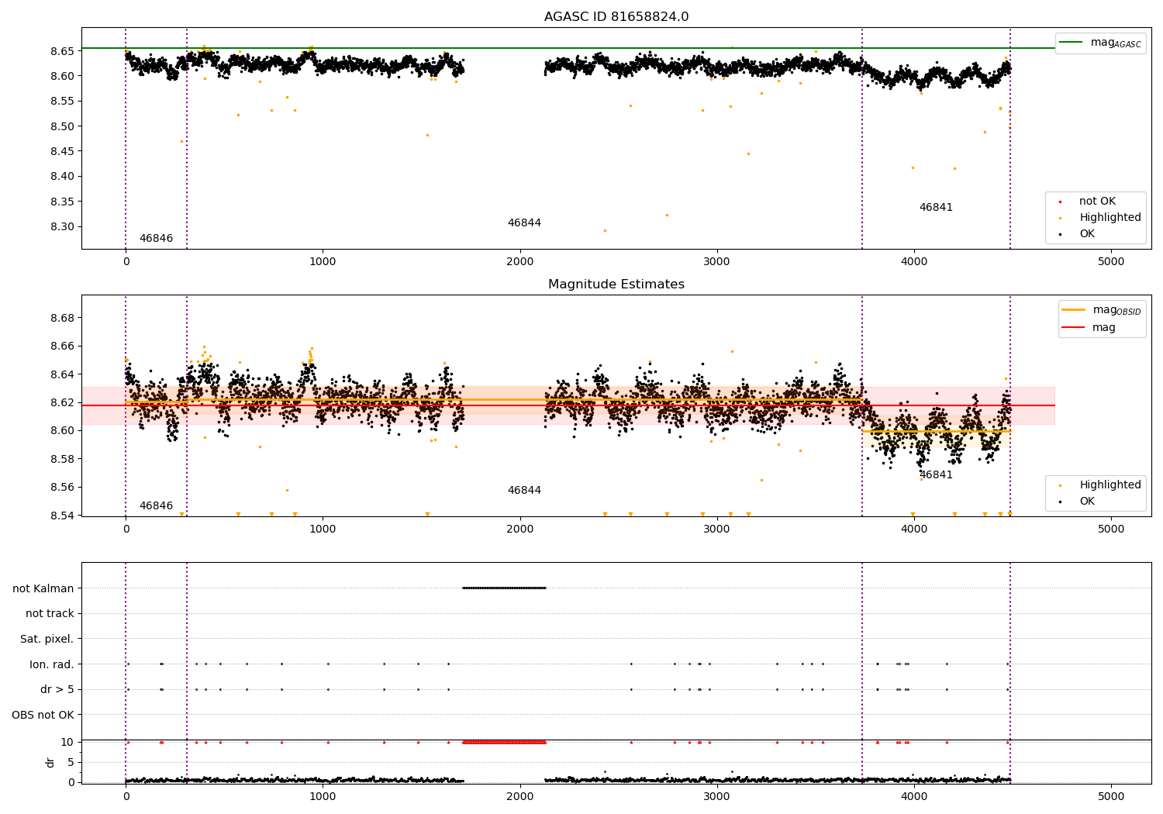
Task: Click the dense red marker run at dr 10
Action: (504, 742)
